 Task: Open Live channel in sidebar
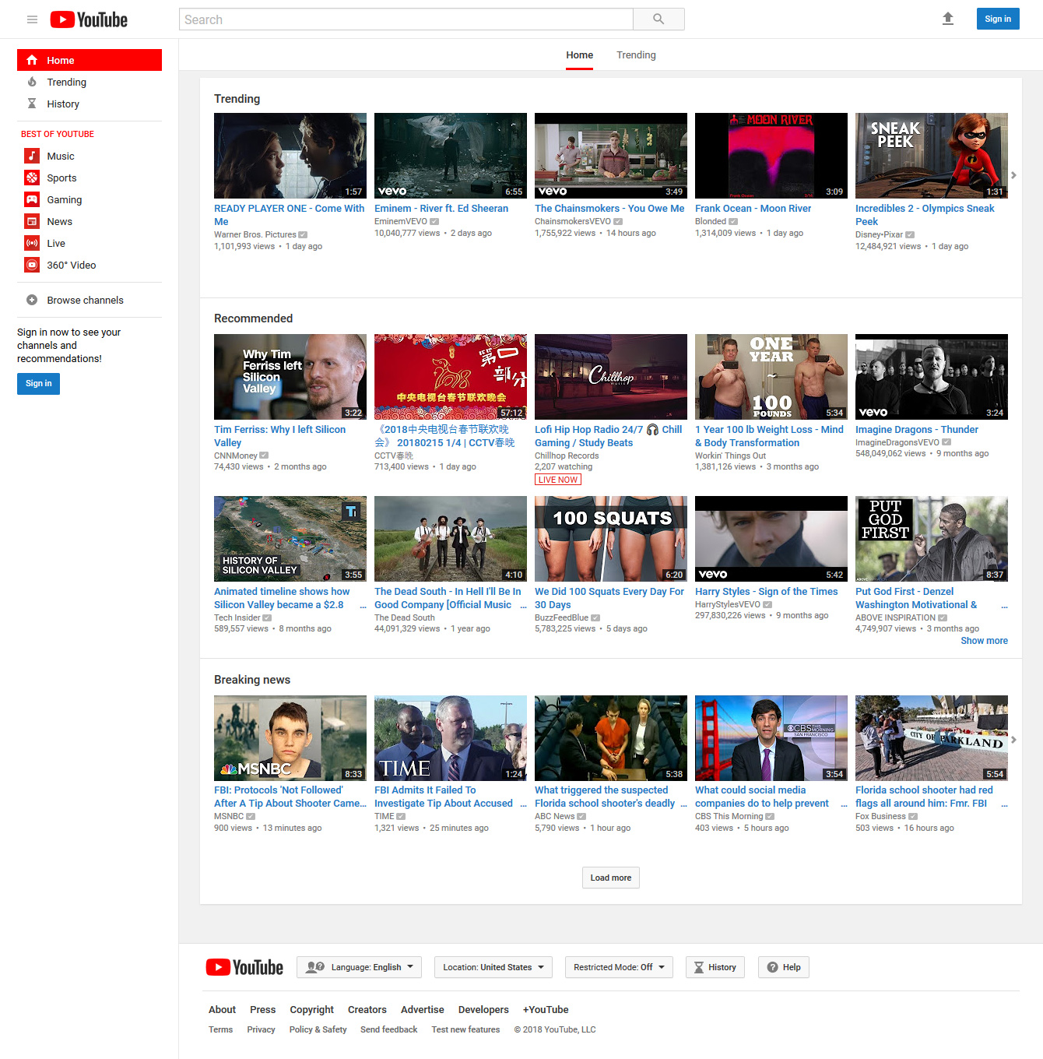pyautogui.click(x=32, y=243)
